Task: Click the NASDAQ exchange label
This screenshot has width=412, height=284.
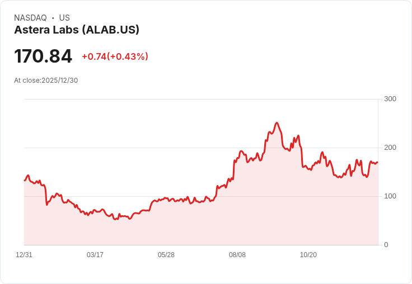Action: [30, 18]
